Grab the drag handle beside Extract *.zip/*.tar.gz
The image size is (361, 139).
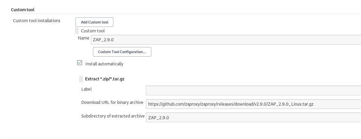[x=81, y=79]
